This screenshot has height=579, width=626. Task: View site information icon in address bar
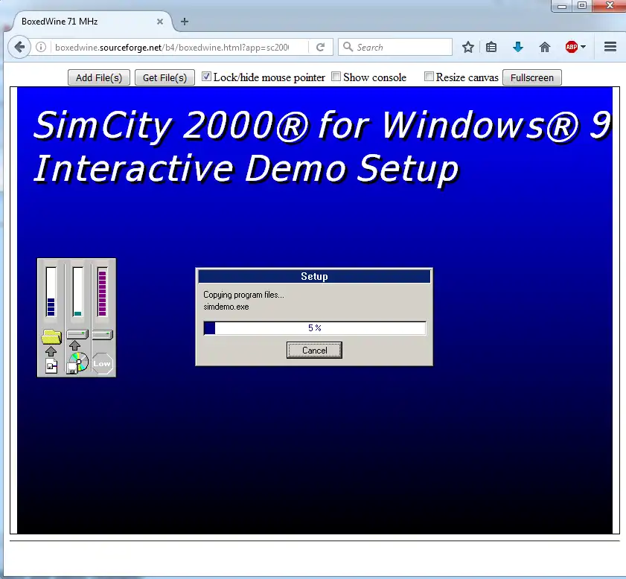click(41, 47)
